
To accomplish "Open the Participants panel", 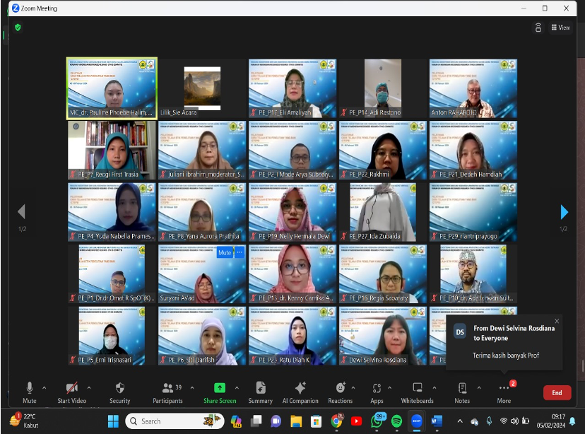I will pyautogui.click(x=167, y=391).
